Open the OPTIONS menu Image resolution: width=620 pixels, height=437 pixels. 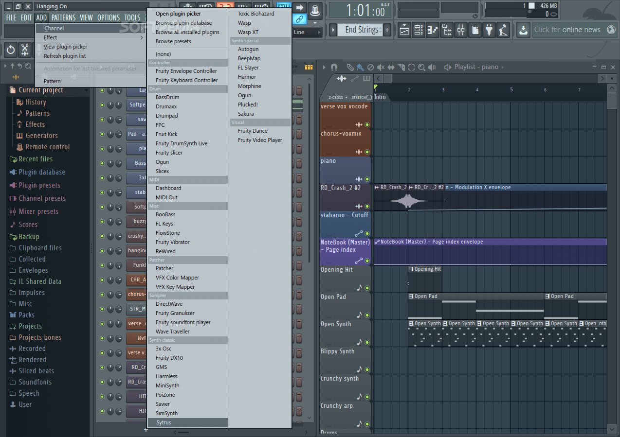(109, 17)
